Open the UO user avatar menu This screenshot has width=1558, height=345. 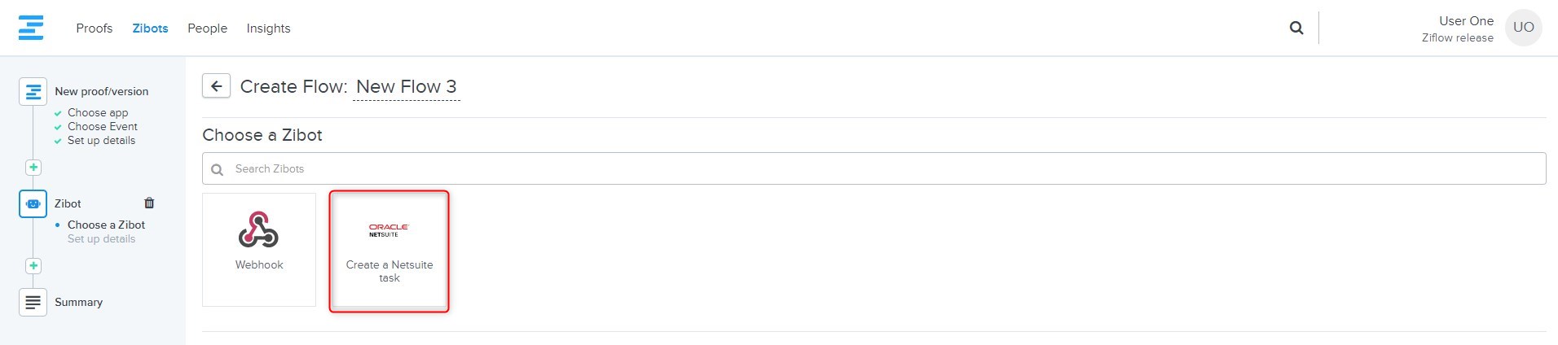tap(1523, 28)
